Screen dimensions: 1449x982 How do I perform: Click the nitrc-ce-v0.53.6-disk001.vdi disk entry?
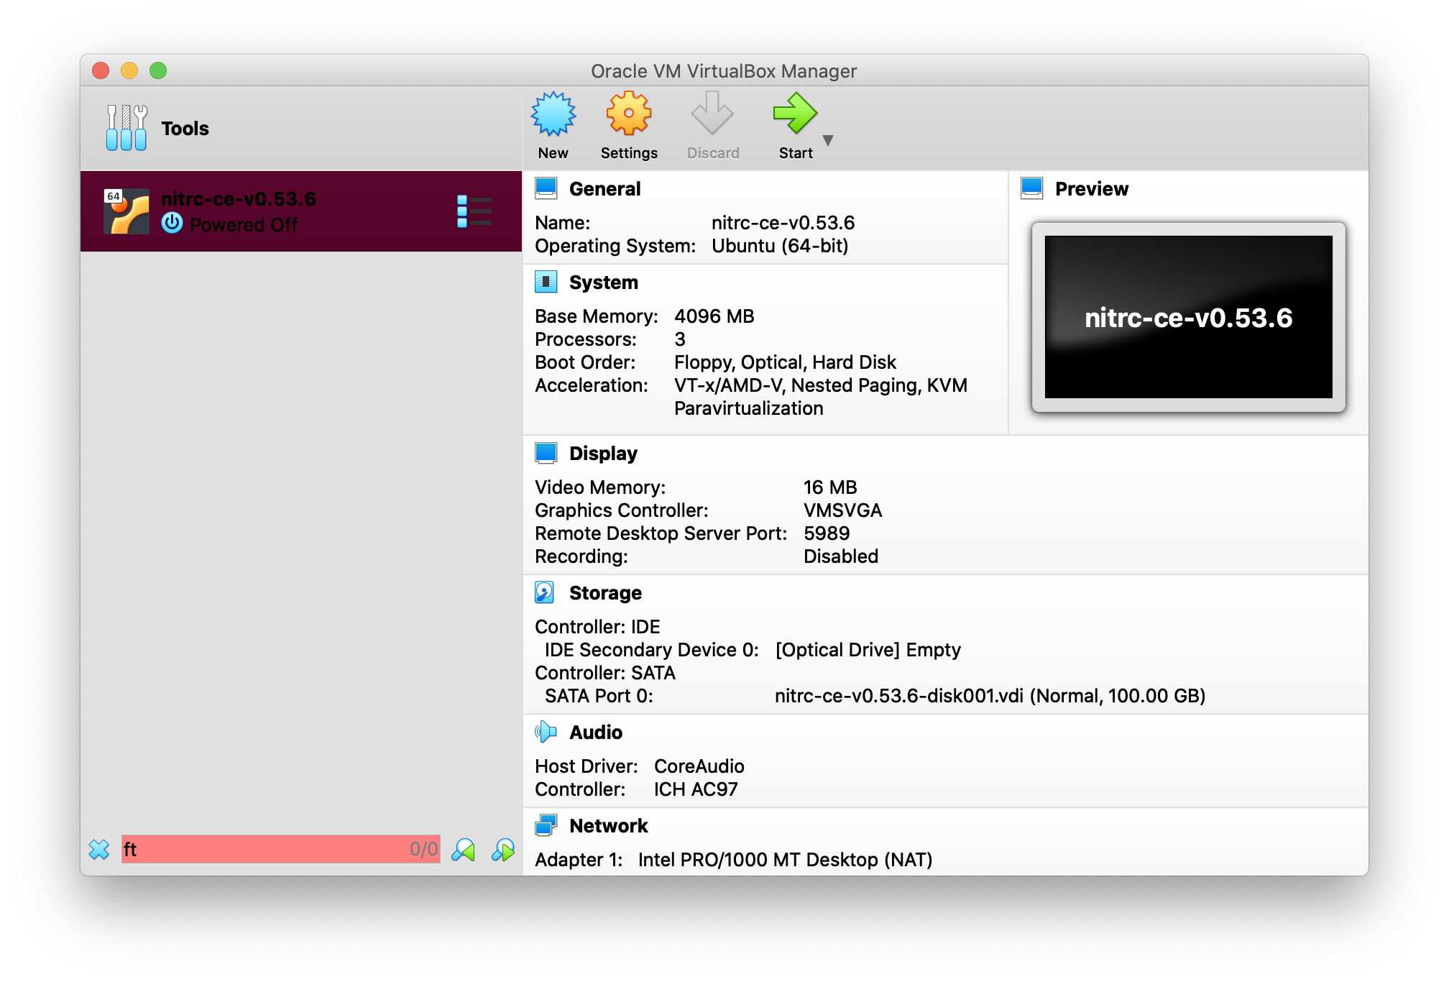click(990, 696)
